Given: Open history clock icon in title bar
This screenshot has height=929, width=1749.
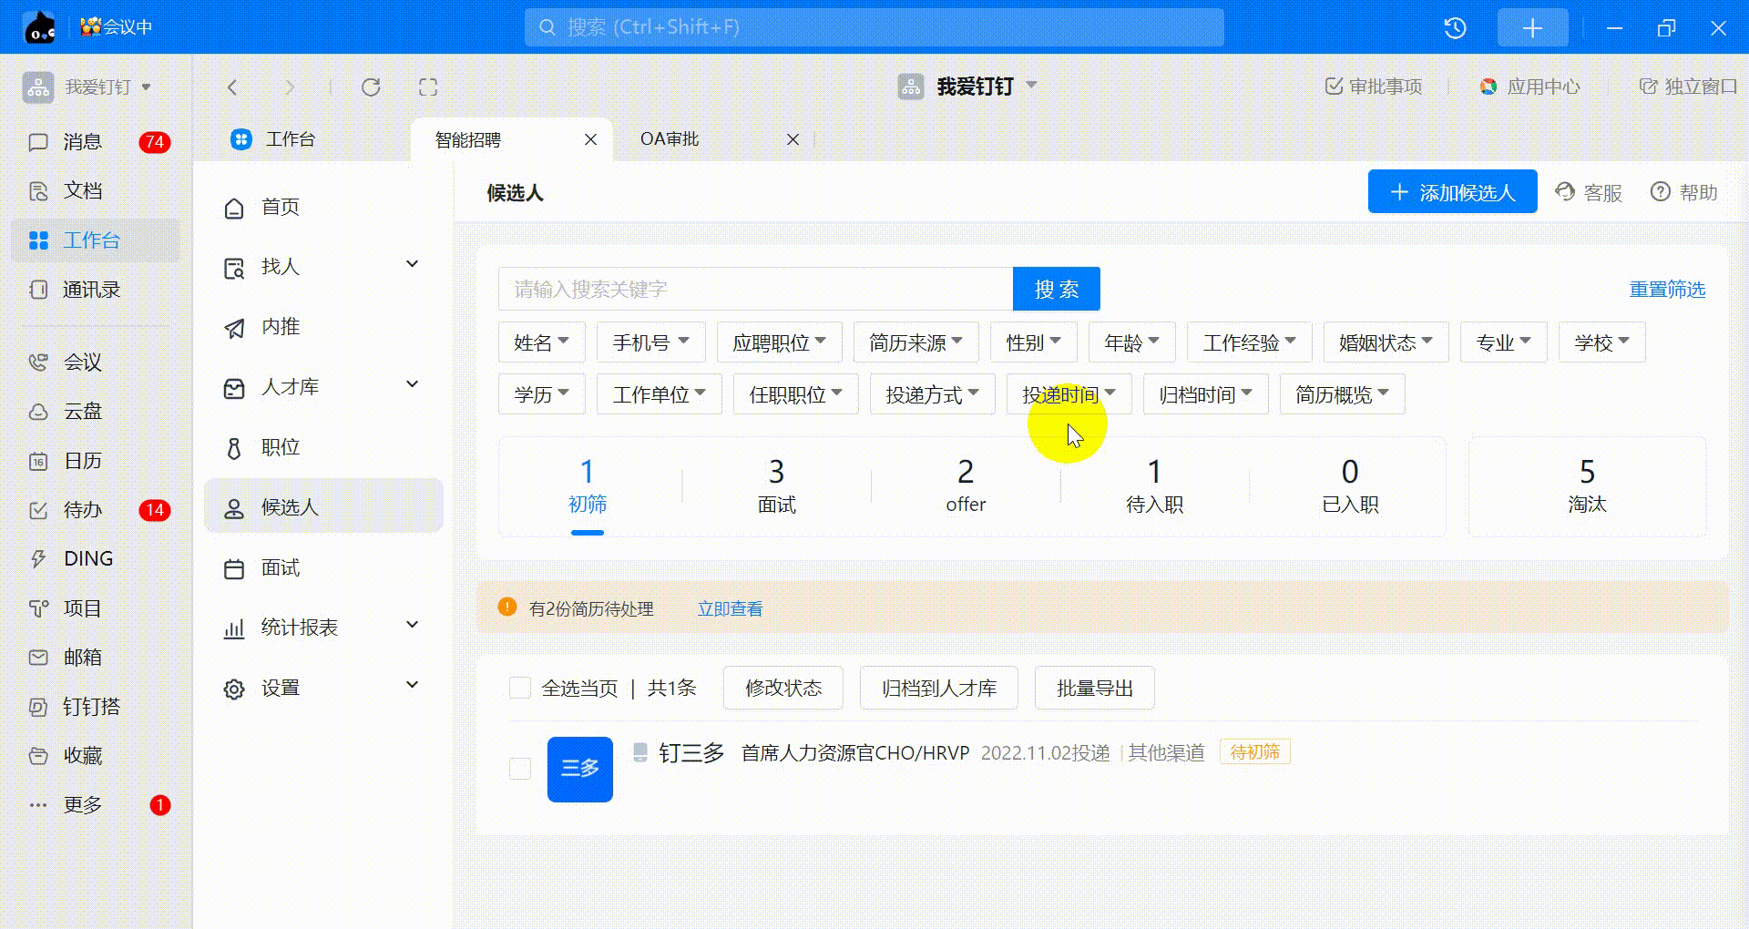Looking at the screenshot, I should pyautogui.click(x=1455, y=28).
